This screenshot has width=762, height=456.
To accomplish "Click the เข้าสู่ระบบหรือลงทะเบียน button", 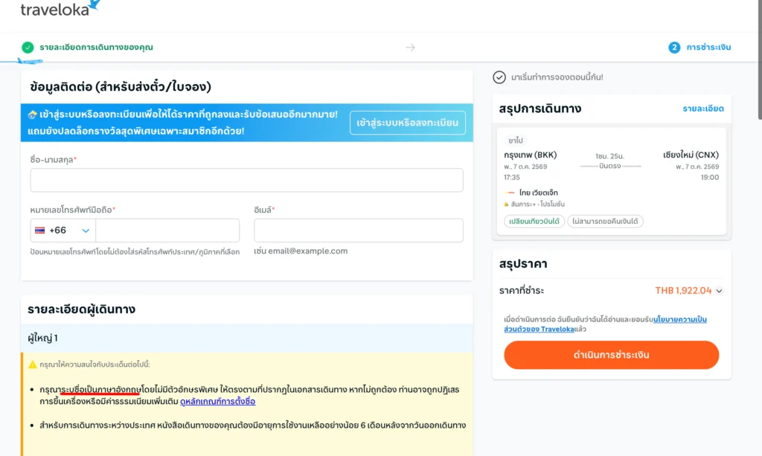I will 407,123.
